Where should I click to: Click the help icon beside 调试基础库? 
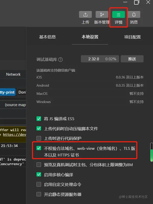[60, 60]
